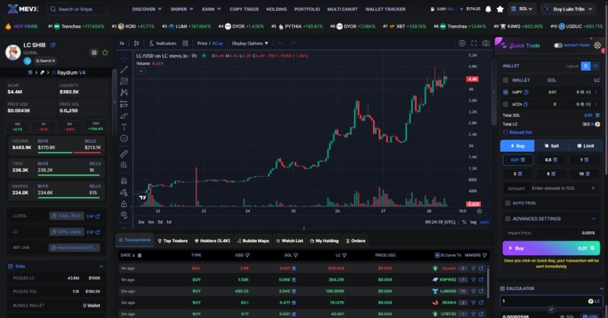The height and width of the screenshot is (318, 608).
Task: Select the Fibonacci retracement tool
Action: pos(124,81)
